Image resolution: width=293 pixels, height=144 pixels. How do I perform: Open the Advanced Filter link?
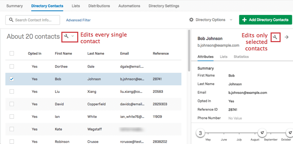[78, 20]
